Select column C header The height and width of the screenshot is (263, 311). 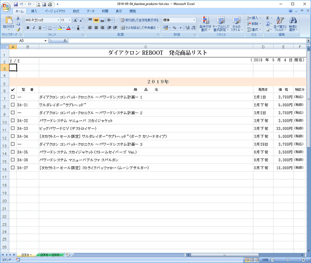tap(146, 47)
